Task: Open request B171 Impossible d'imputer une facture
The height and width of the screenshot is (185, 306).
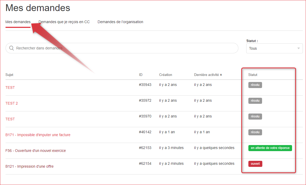Action: (38, 135)
